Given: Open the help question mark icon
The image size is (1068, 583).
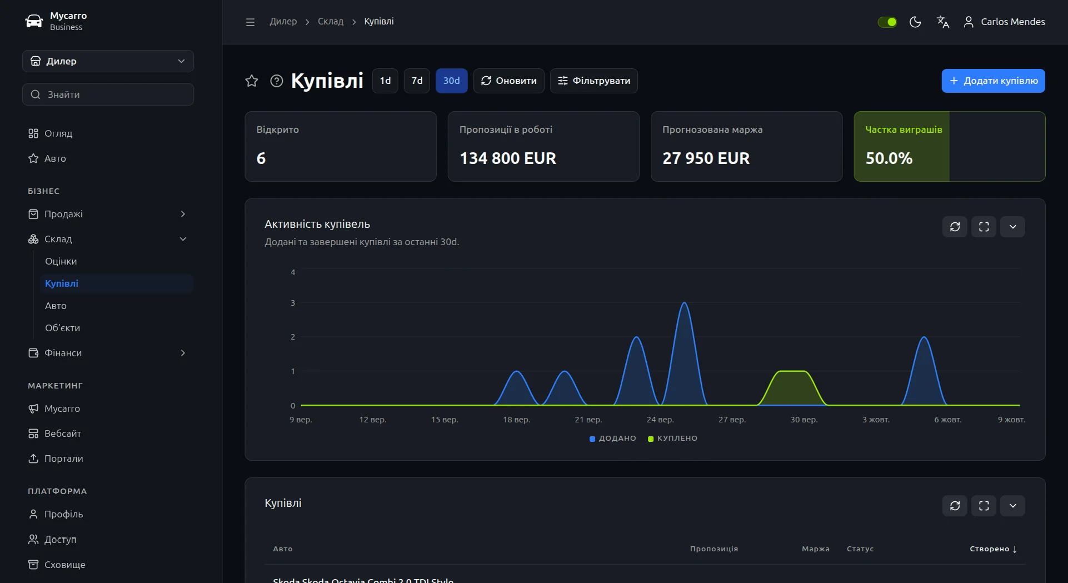Looking at the screenshot, I should (277, 81).
